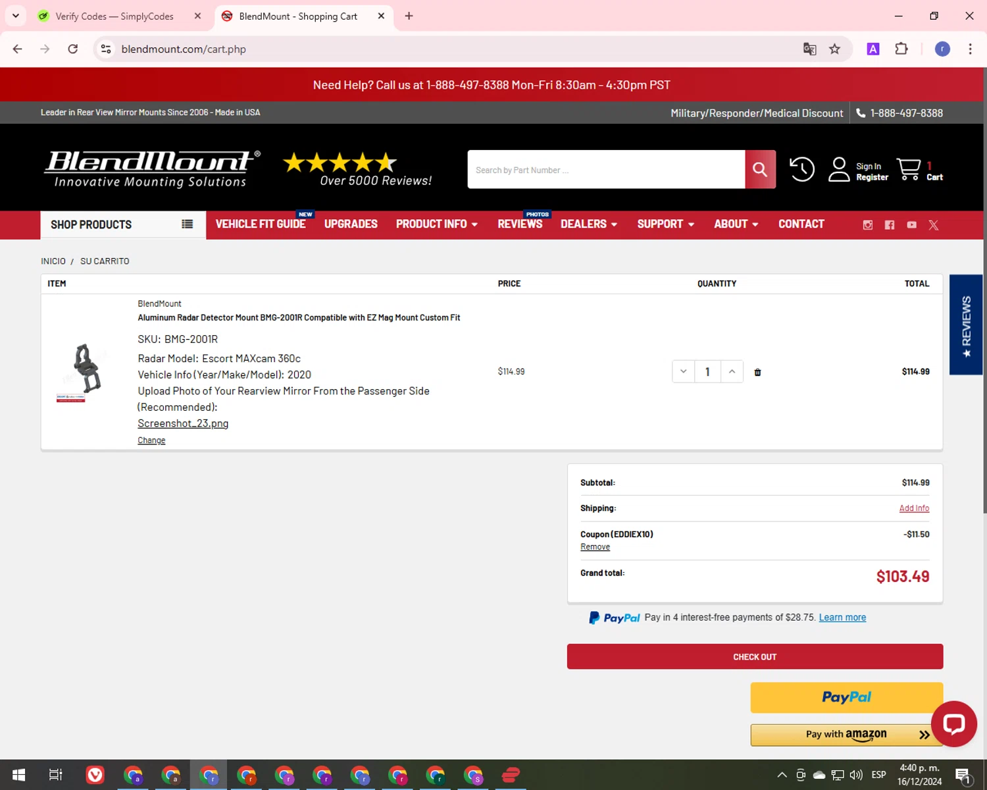Open the tab search dropdown arrow
Image resolution: width=987 pixels, height=790 pixels.
coord(16,16)
